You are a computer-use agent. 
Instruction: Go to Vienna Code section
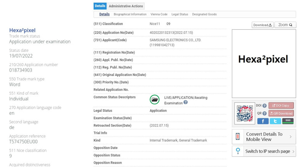159,14
